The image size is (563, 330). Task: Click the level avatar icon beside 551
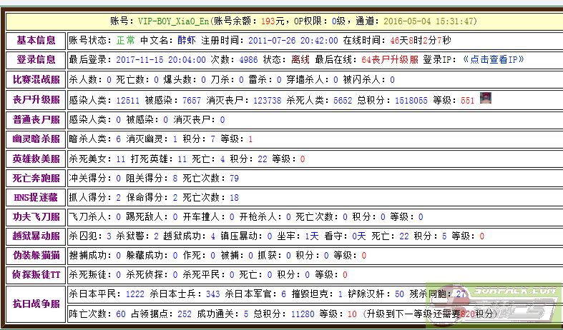coord(486,98)
